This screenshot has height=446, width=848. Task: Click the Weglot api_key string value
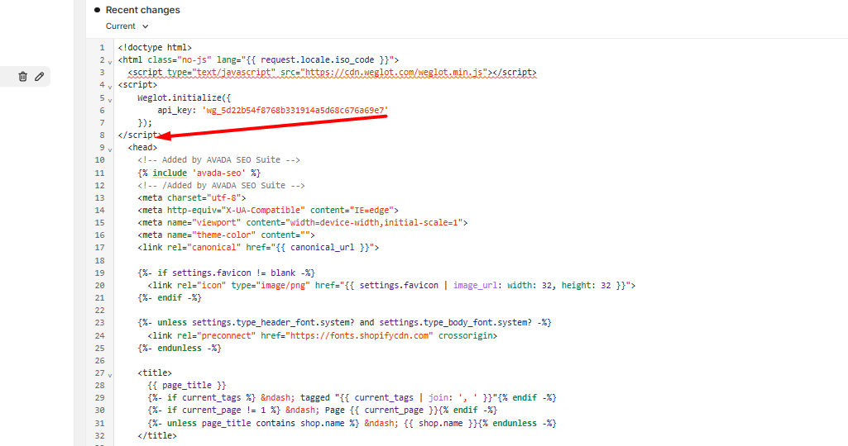295,110
